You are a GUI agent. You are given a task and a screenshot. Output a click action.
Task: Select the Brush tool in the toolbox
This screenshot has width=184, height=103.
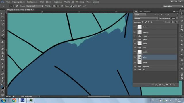pos(3,39)
